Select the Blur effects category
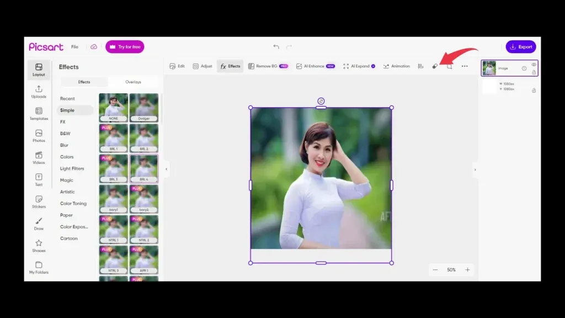 tap(64, 145)
